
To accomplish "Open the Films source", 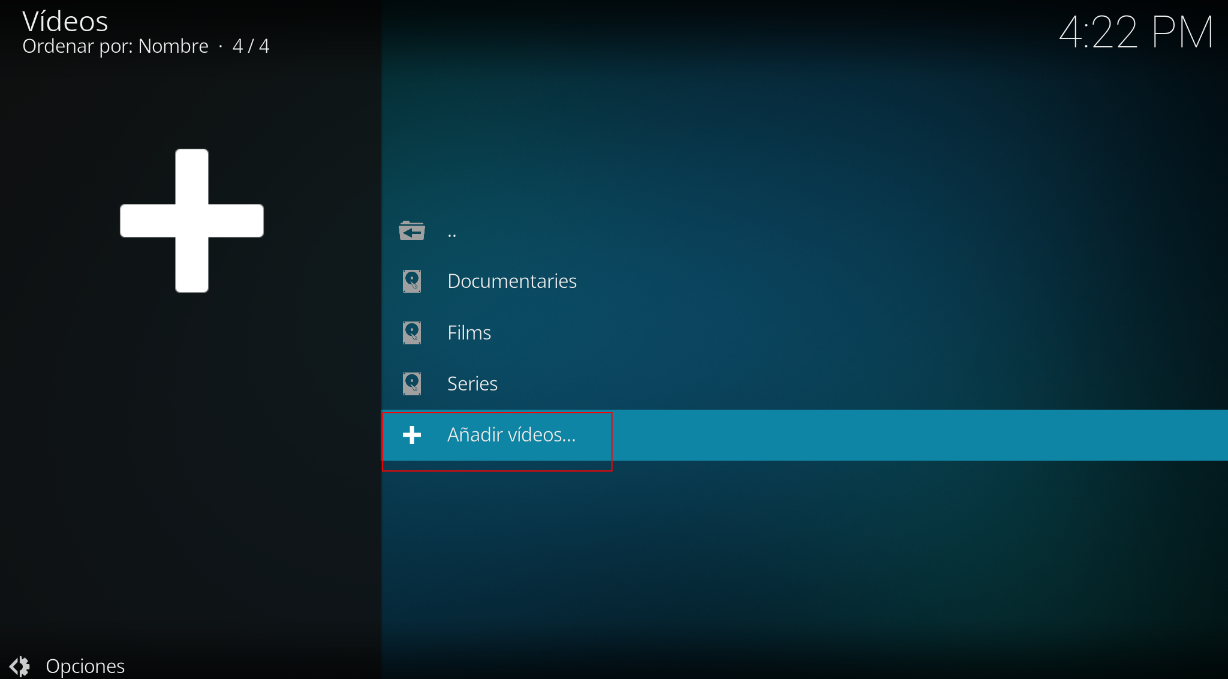I will (x=469, y=333).
